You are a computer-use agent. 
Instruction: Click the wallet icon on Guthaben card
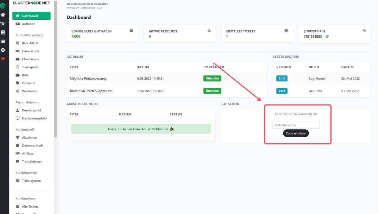[132, 30]
